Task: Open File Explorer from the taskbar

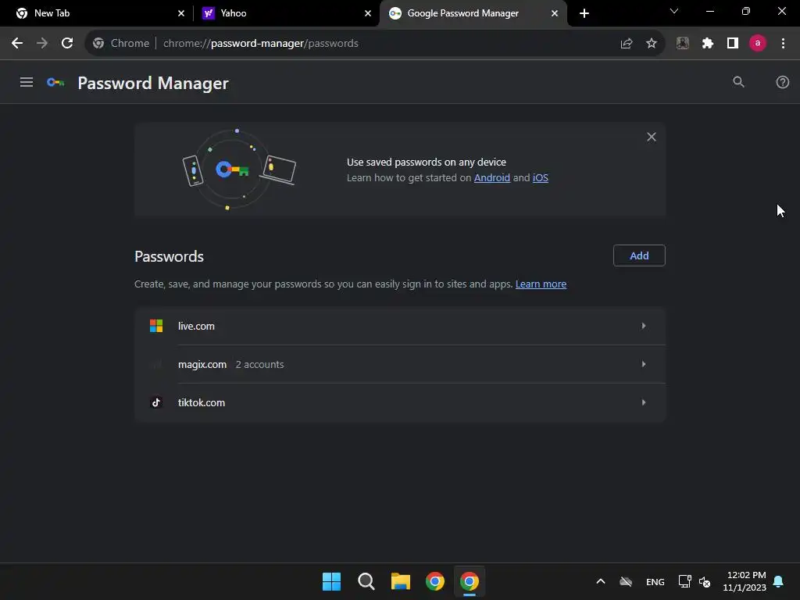Action: [x=401, y=581]
